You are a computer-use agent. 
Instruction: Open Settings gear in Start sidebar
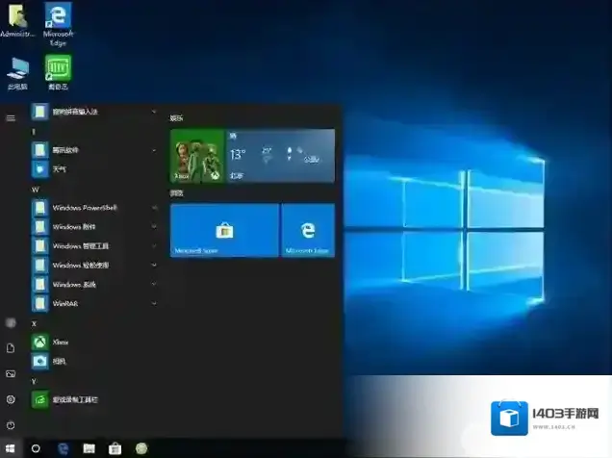11,399
